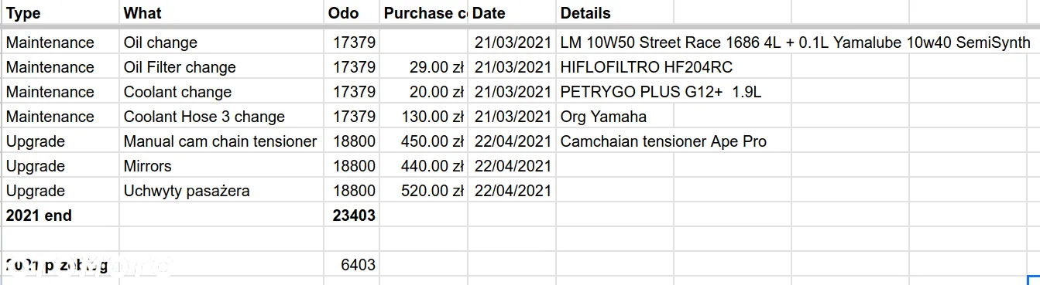Screen dimensions: 1040x285
Task: Click the Mirrors cell
Action: point(221,165)
